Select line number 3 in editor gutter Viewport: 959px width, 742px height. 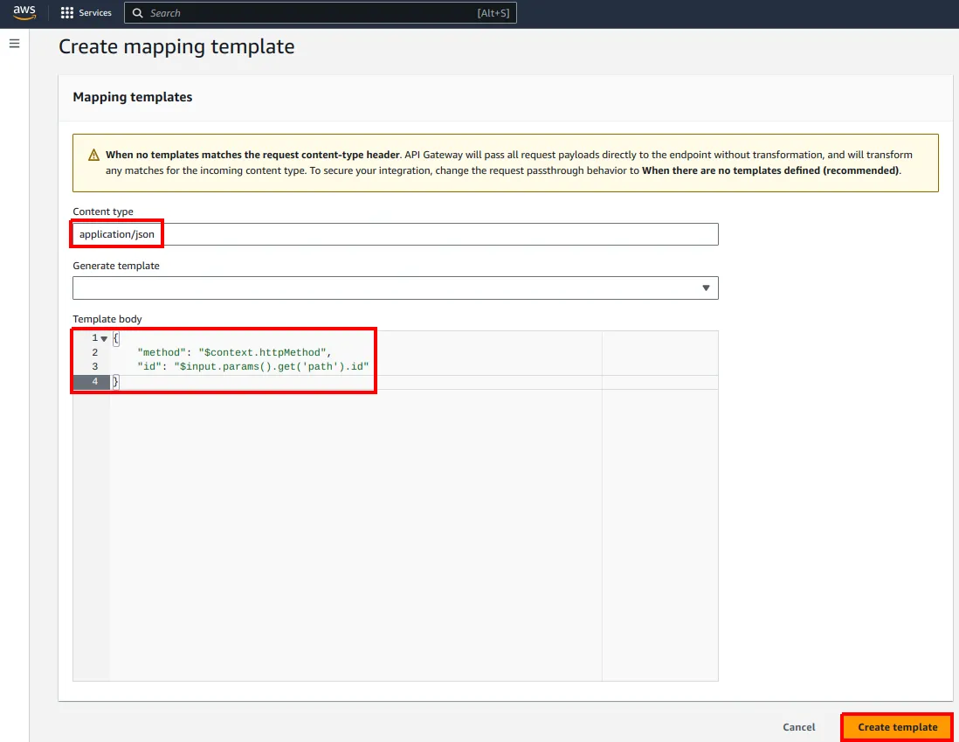[x=95, y=367]
